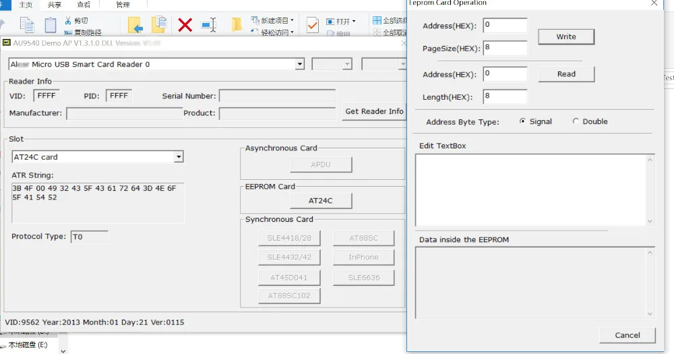Click the Length(HEX) input field
This screenshot has height=354, width=674.
(x=505, y=96)
